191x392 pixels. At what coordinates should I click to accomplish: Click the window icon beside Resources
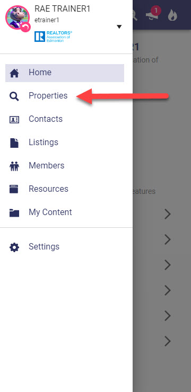point(14,189)
